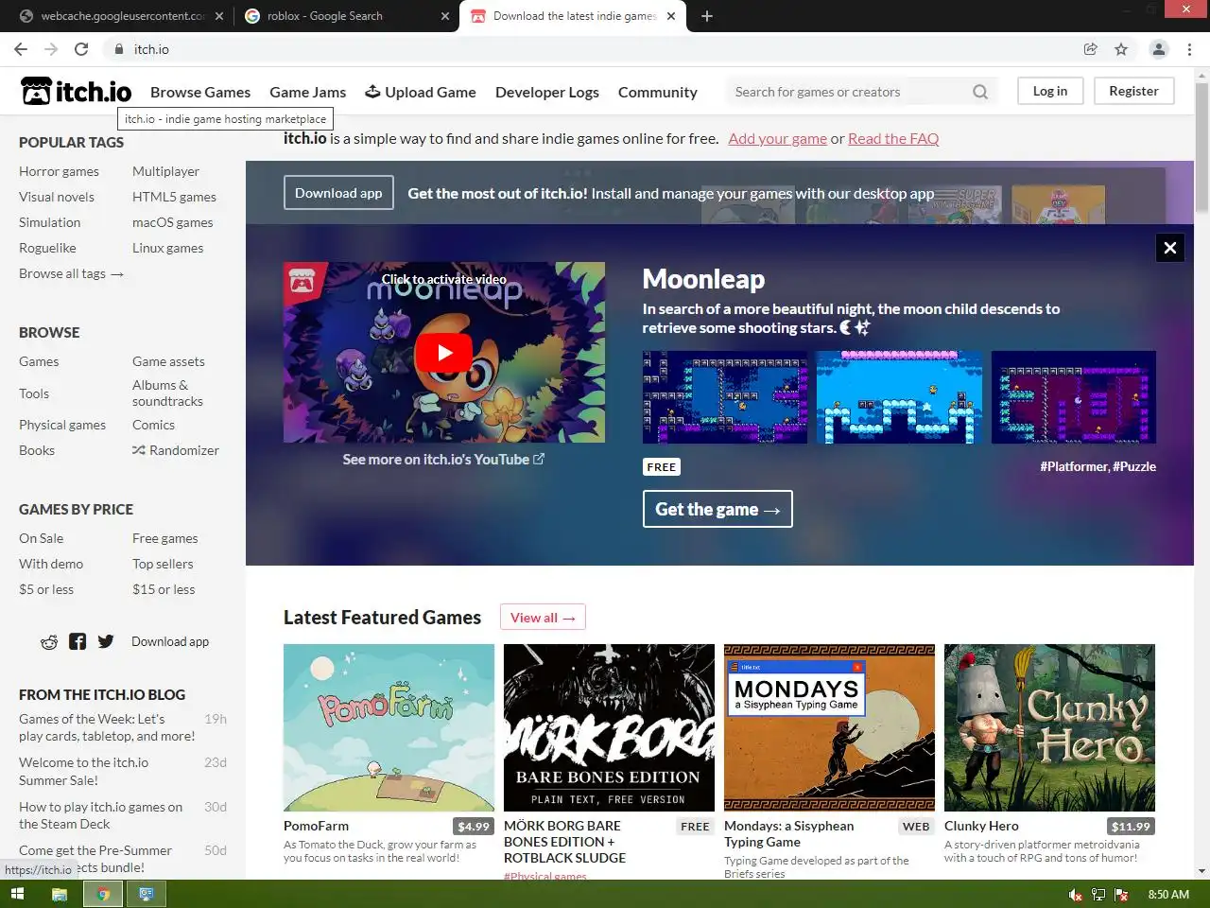Click the network tray icon
The width and height of the screenshot is (1210, 908).
pyautogui.click(x=1098, y=895)
